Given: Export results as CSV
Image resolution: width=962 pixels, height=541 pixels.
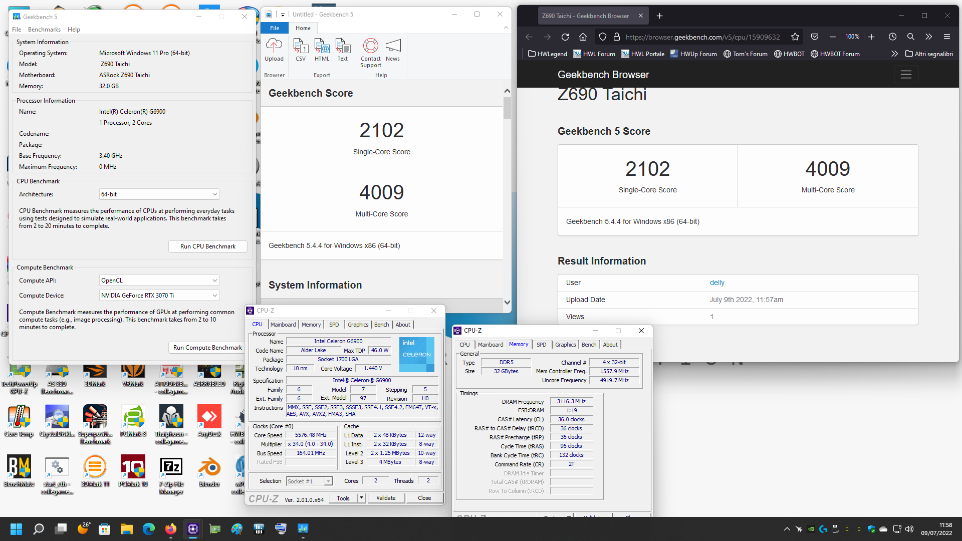Looking at the screenshot, I should [301, 50].
